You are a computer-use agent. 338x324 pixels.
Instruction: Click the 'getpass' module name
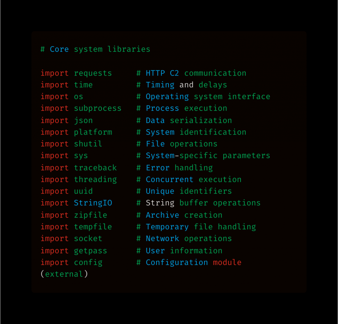(x=90, y=251)
